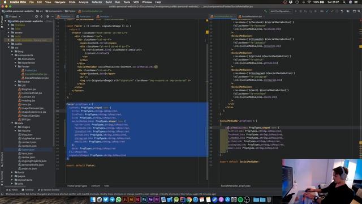Click the expand/collapse all icon in Project panel

[41, 16]
